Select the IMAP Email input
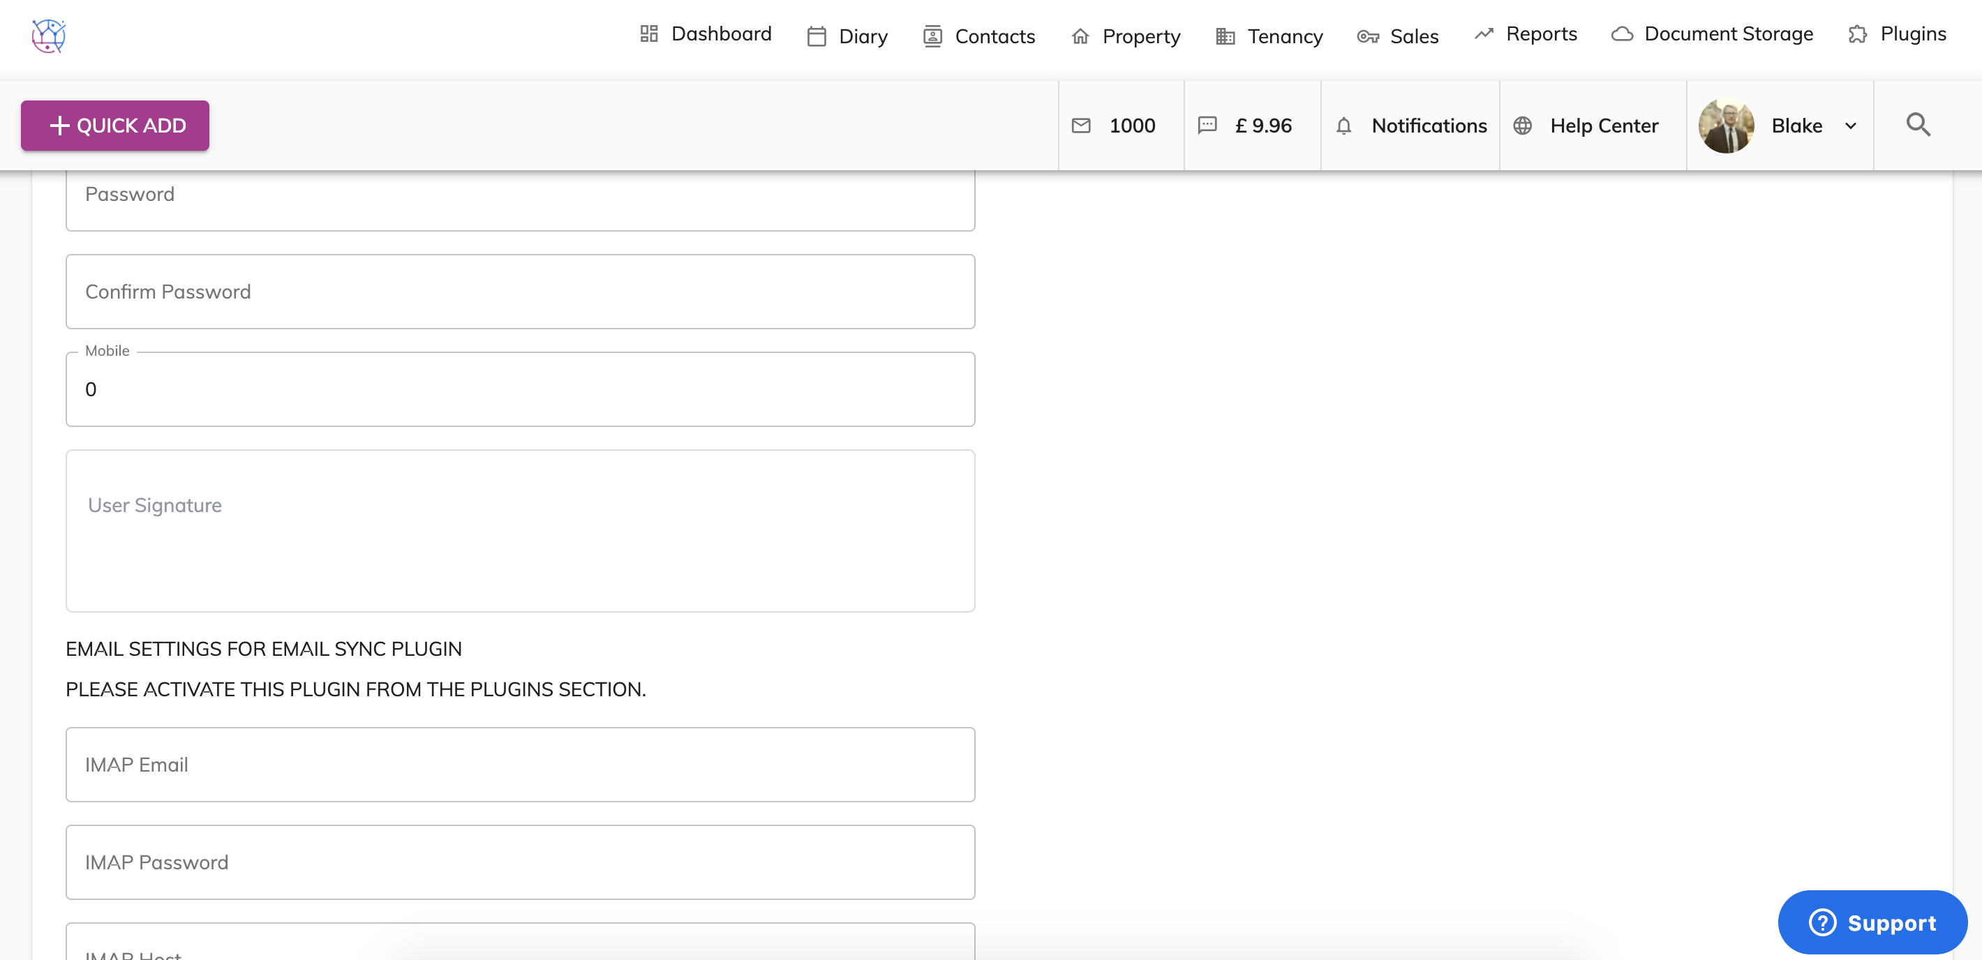 (x=520, y=765)
